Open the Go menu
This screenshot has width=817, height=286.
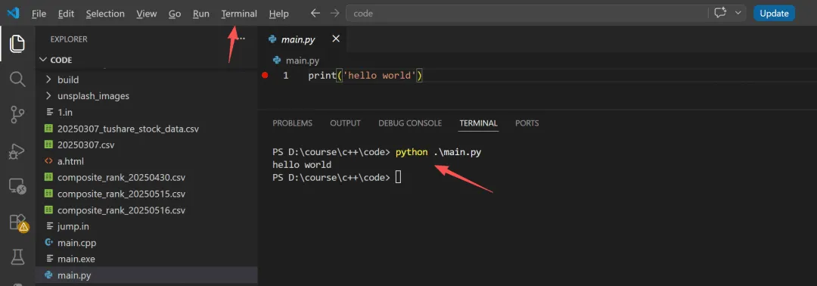click(175, 14)
